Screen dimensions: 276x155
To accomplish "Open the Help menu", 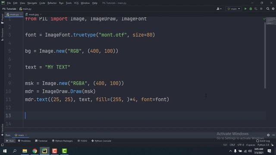I will tap(95, 3).
